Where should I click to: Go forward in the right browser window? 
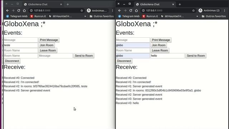click(125, 10)
